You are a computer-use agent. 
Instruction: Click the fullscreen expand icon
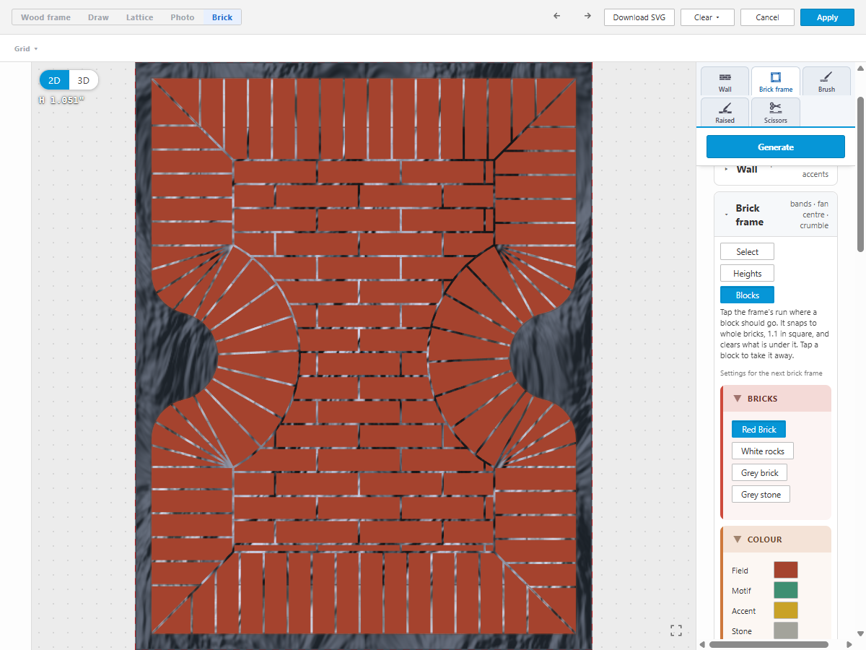coord(676,630)
